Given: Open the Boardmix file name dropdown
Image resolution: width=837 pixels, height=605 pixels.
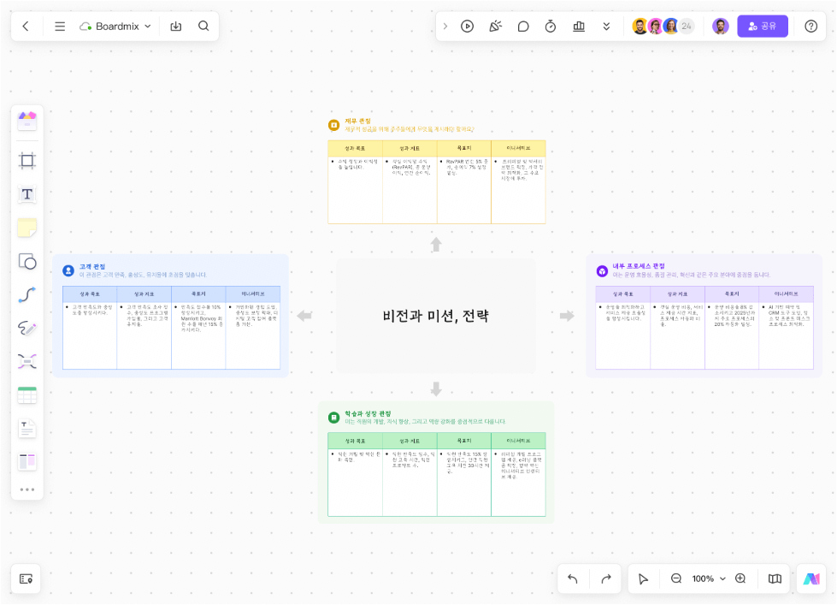Looking at the screenshot, I should 115,27.
